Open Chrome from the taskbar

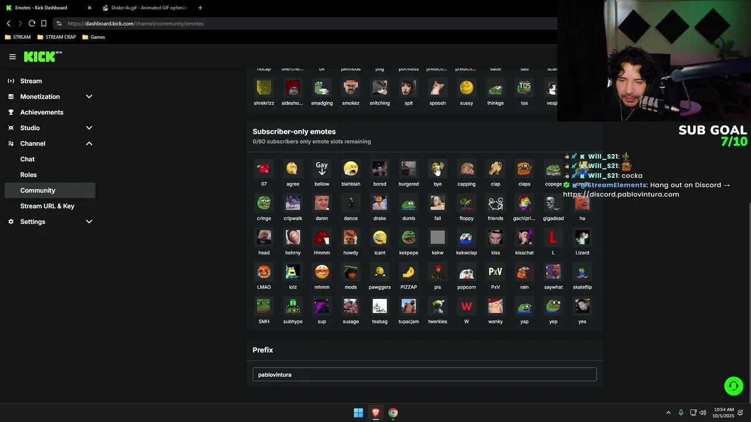point(393,413)
